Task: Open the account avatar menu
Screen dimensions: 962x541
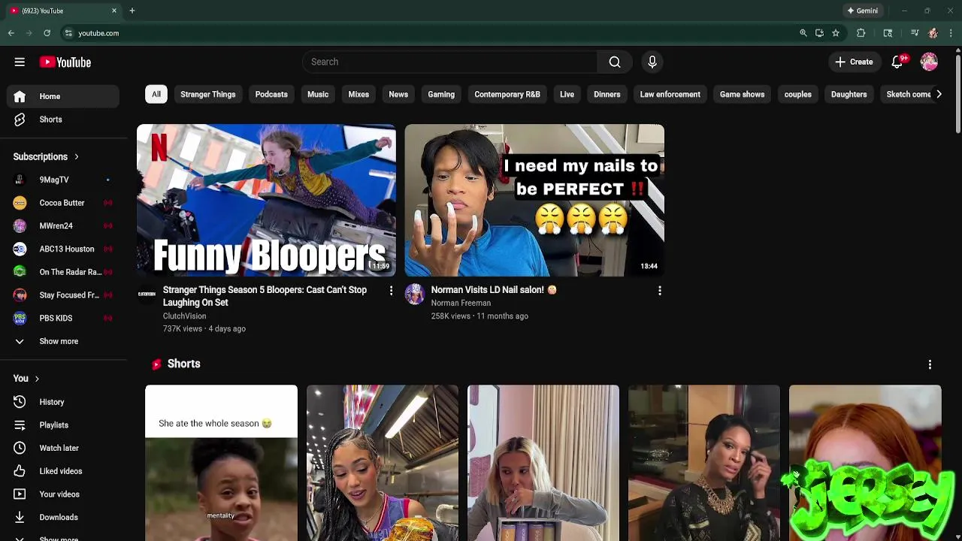Action: click(x=929, y=62)
